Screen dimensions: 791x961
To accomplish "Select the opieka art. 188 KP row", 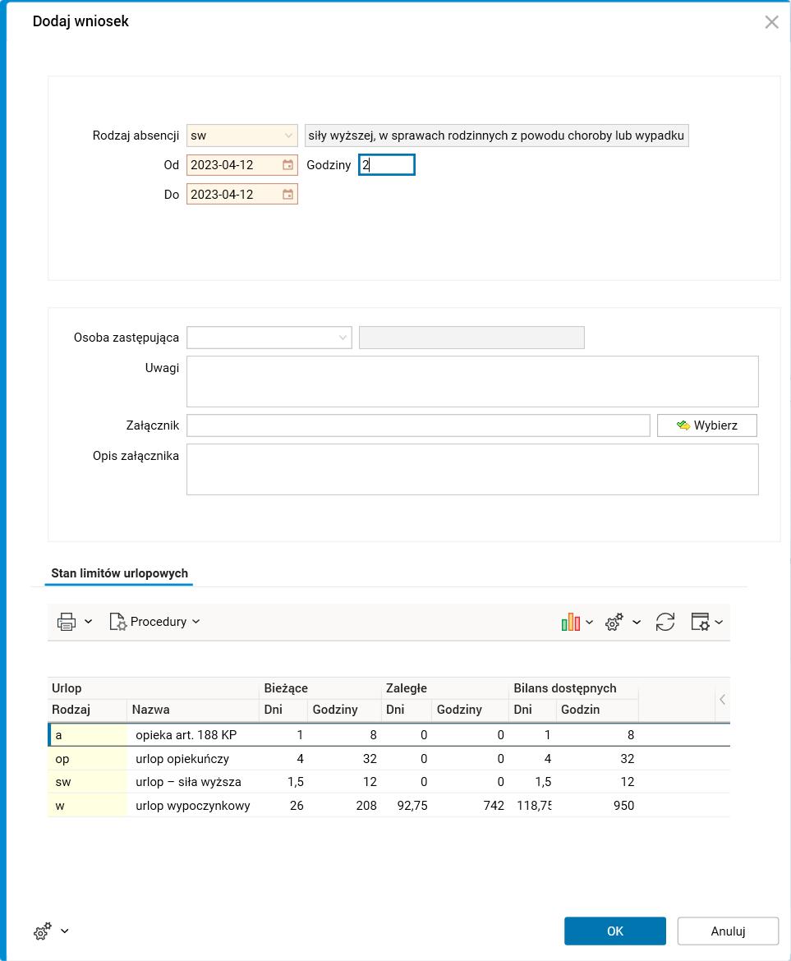I will tap(389, 735).
